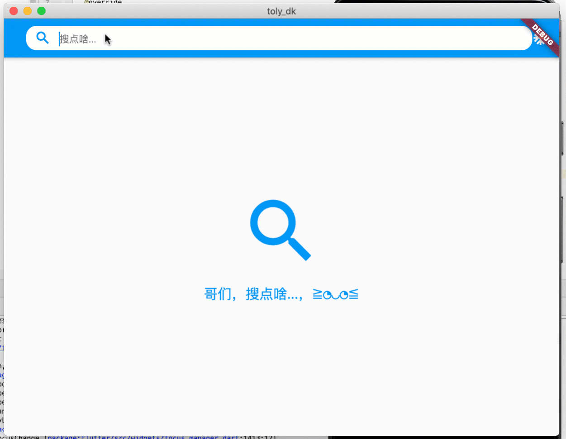This screenshot has width=566, height=439.
Task: Click the snowflake icon beneath the DEBUG ribbon
Action: pos(538,41)
